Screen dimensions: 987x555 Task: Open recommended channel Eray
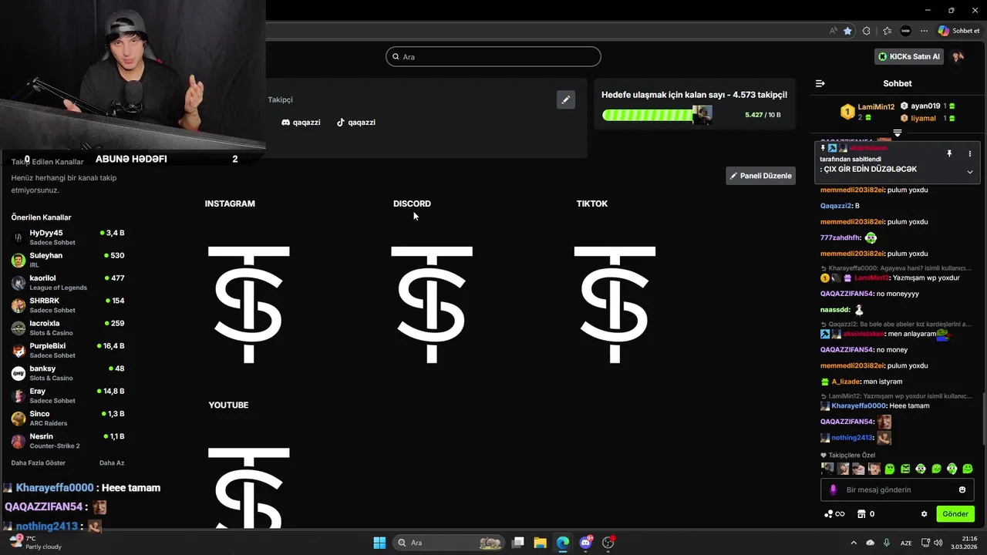point(68,395)
